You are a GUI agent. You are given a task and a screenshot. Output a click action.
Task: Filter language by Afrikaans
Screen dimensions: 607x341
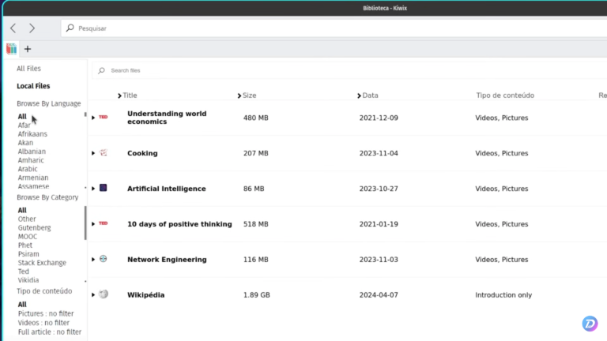point(32,134)
